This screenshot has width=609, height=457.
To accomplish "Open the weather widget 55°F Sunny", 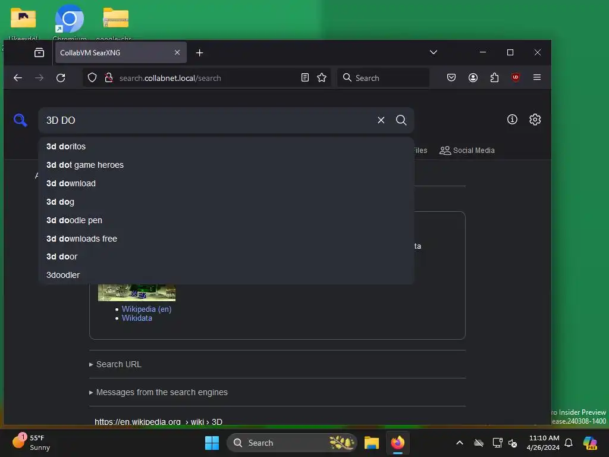I will coord(32,443).
